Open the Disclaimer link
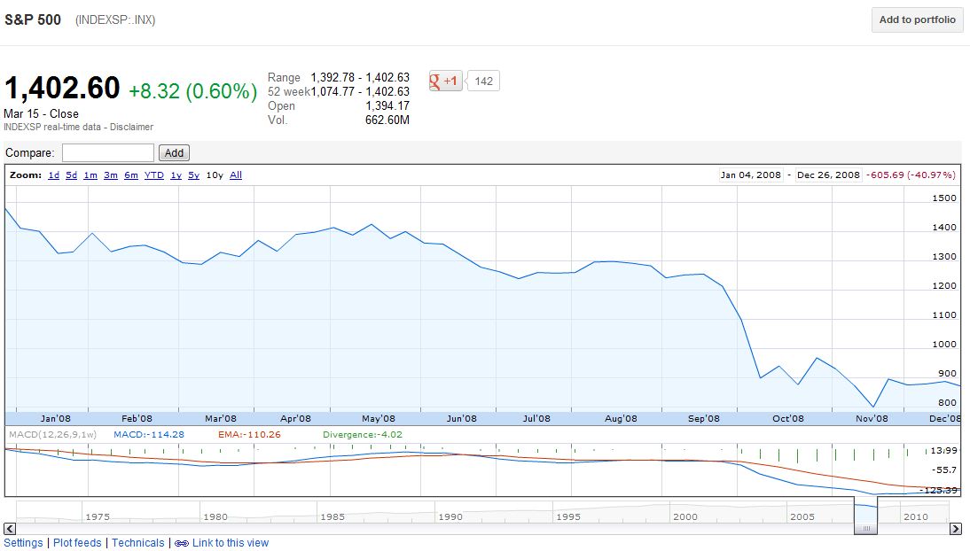 tap(132, 127)
